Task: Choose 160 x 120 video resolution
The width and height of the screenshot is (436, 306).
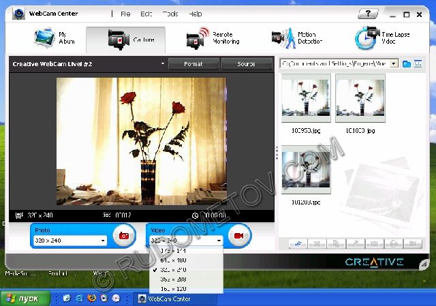Action: point(186,288)
